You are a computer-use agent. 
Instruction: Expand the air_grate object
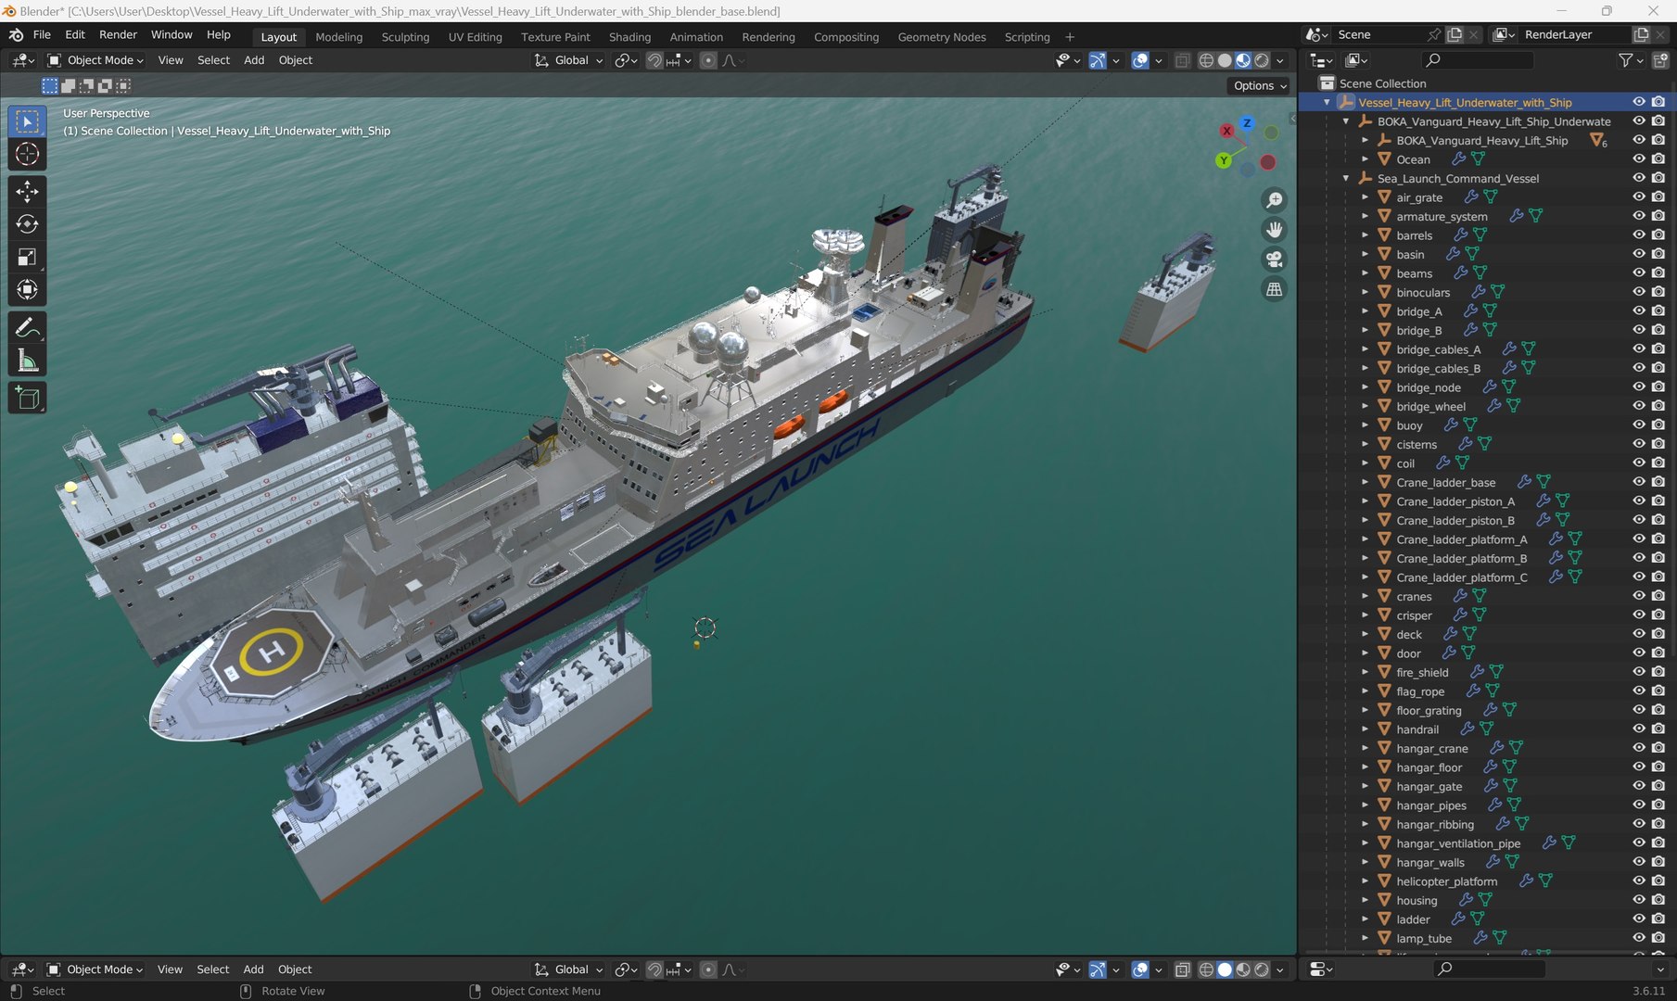(1365, 197)
